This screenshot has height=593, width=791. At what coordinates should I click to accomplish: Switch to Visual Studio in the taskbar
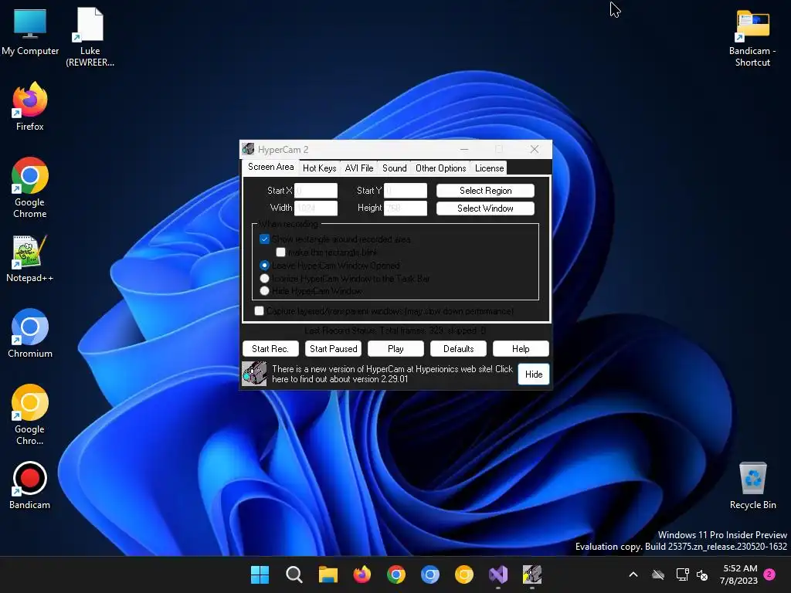click(x=498, y=574)
